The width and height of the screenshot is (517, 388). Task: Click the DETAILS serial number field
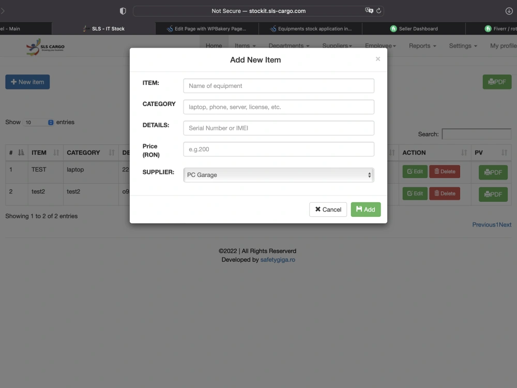click(x=279, y=128)
